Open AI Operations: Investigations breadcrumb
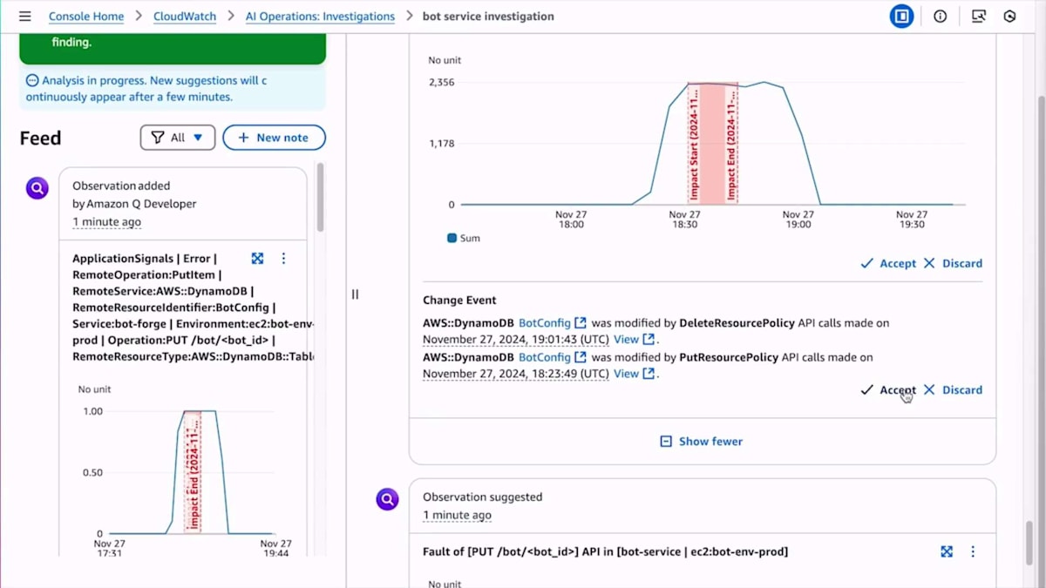Screen dimensions: 1046x588 point(320,17)
